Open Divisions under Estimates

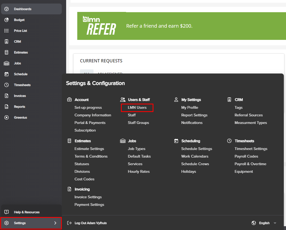pyautogui.click(x=82, y=172)
